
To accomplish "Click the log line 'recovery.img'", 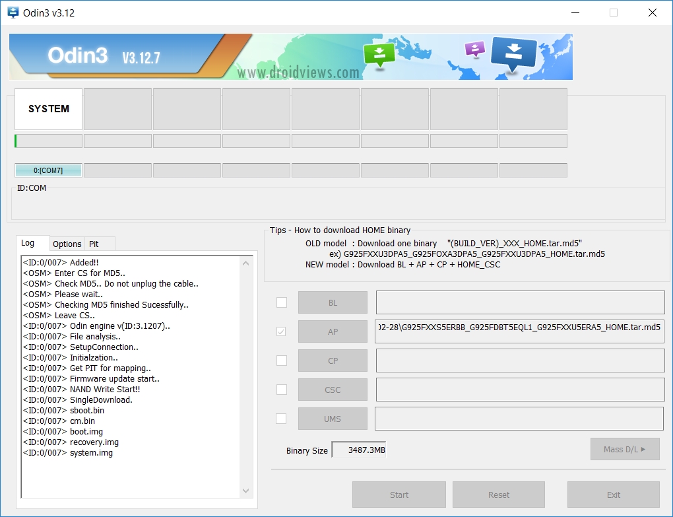I will [x=71, y=442].
